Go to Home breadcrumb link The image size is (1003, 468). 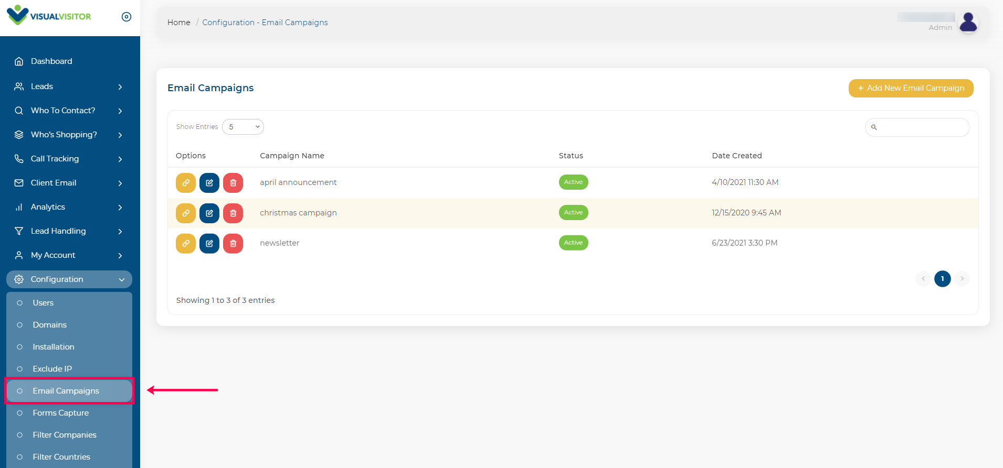(x=179, y=23)
